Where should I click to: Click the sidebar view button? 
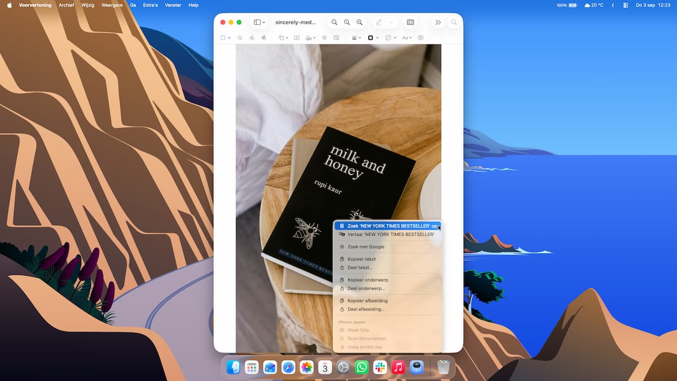[257, 22]
